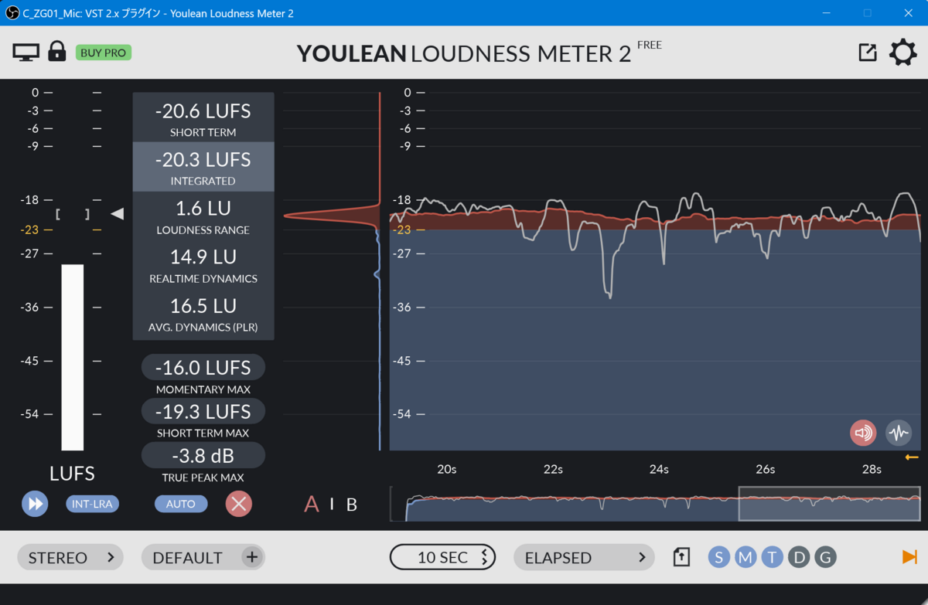Screen dimensions: 928x605
Task: Toggle the waveform icon on graph
Action: pos(899,433)
